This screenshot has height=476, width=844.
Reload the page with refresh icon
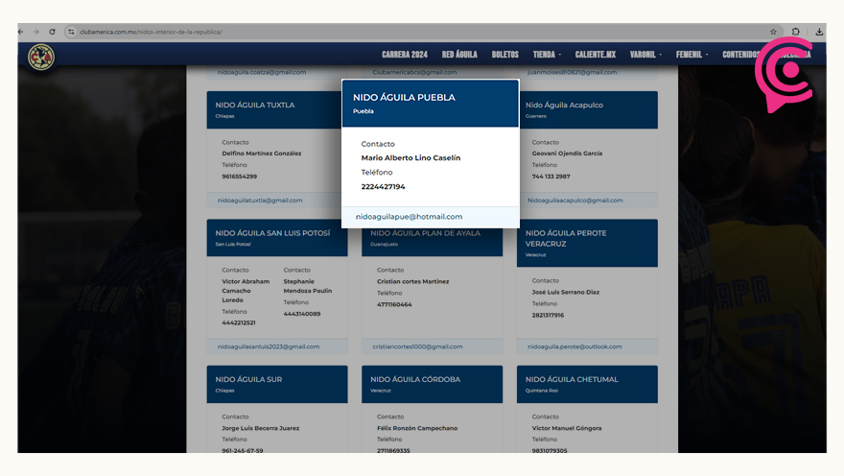52,32
